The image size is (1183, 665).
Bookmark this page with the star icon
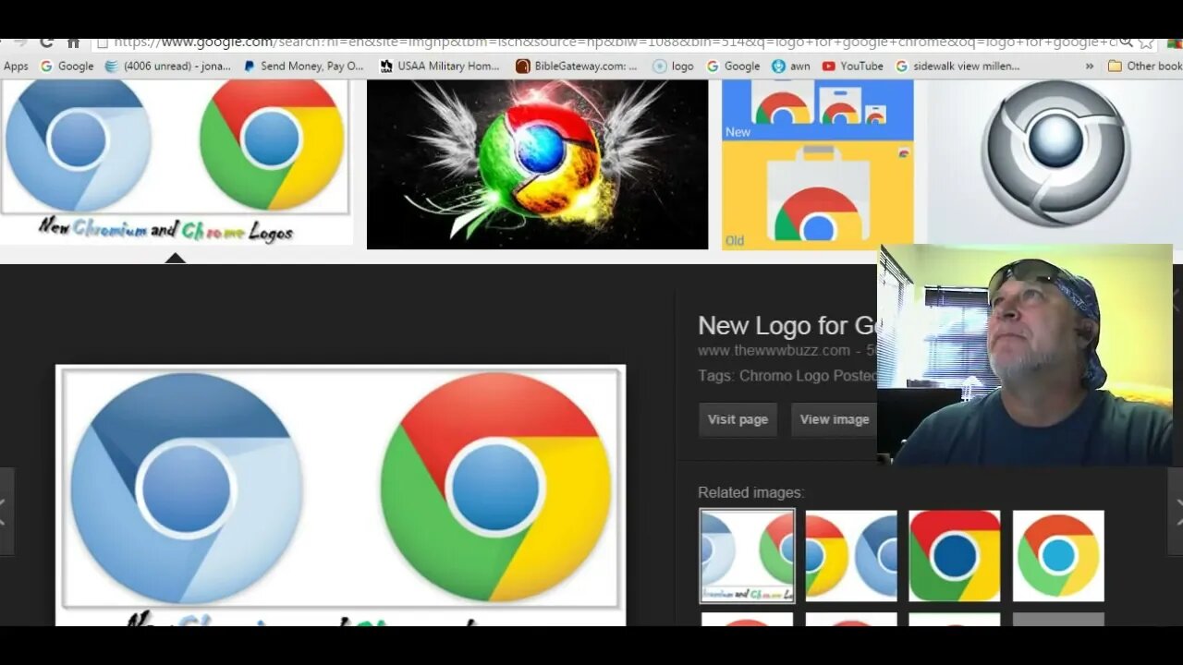click(x=1146, y=42)
